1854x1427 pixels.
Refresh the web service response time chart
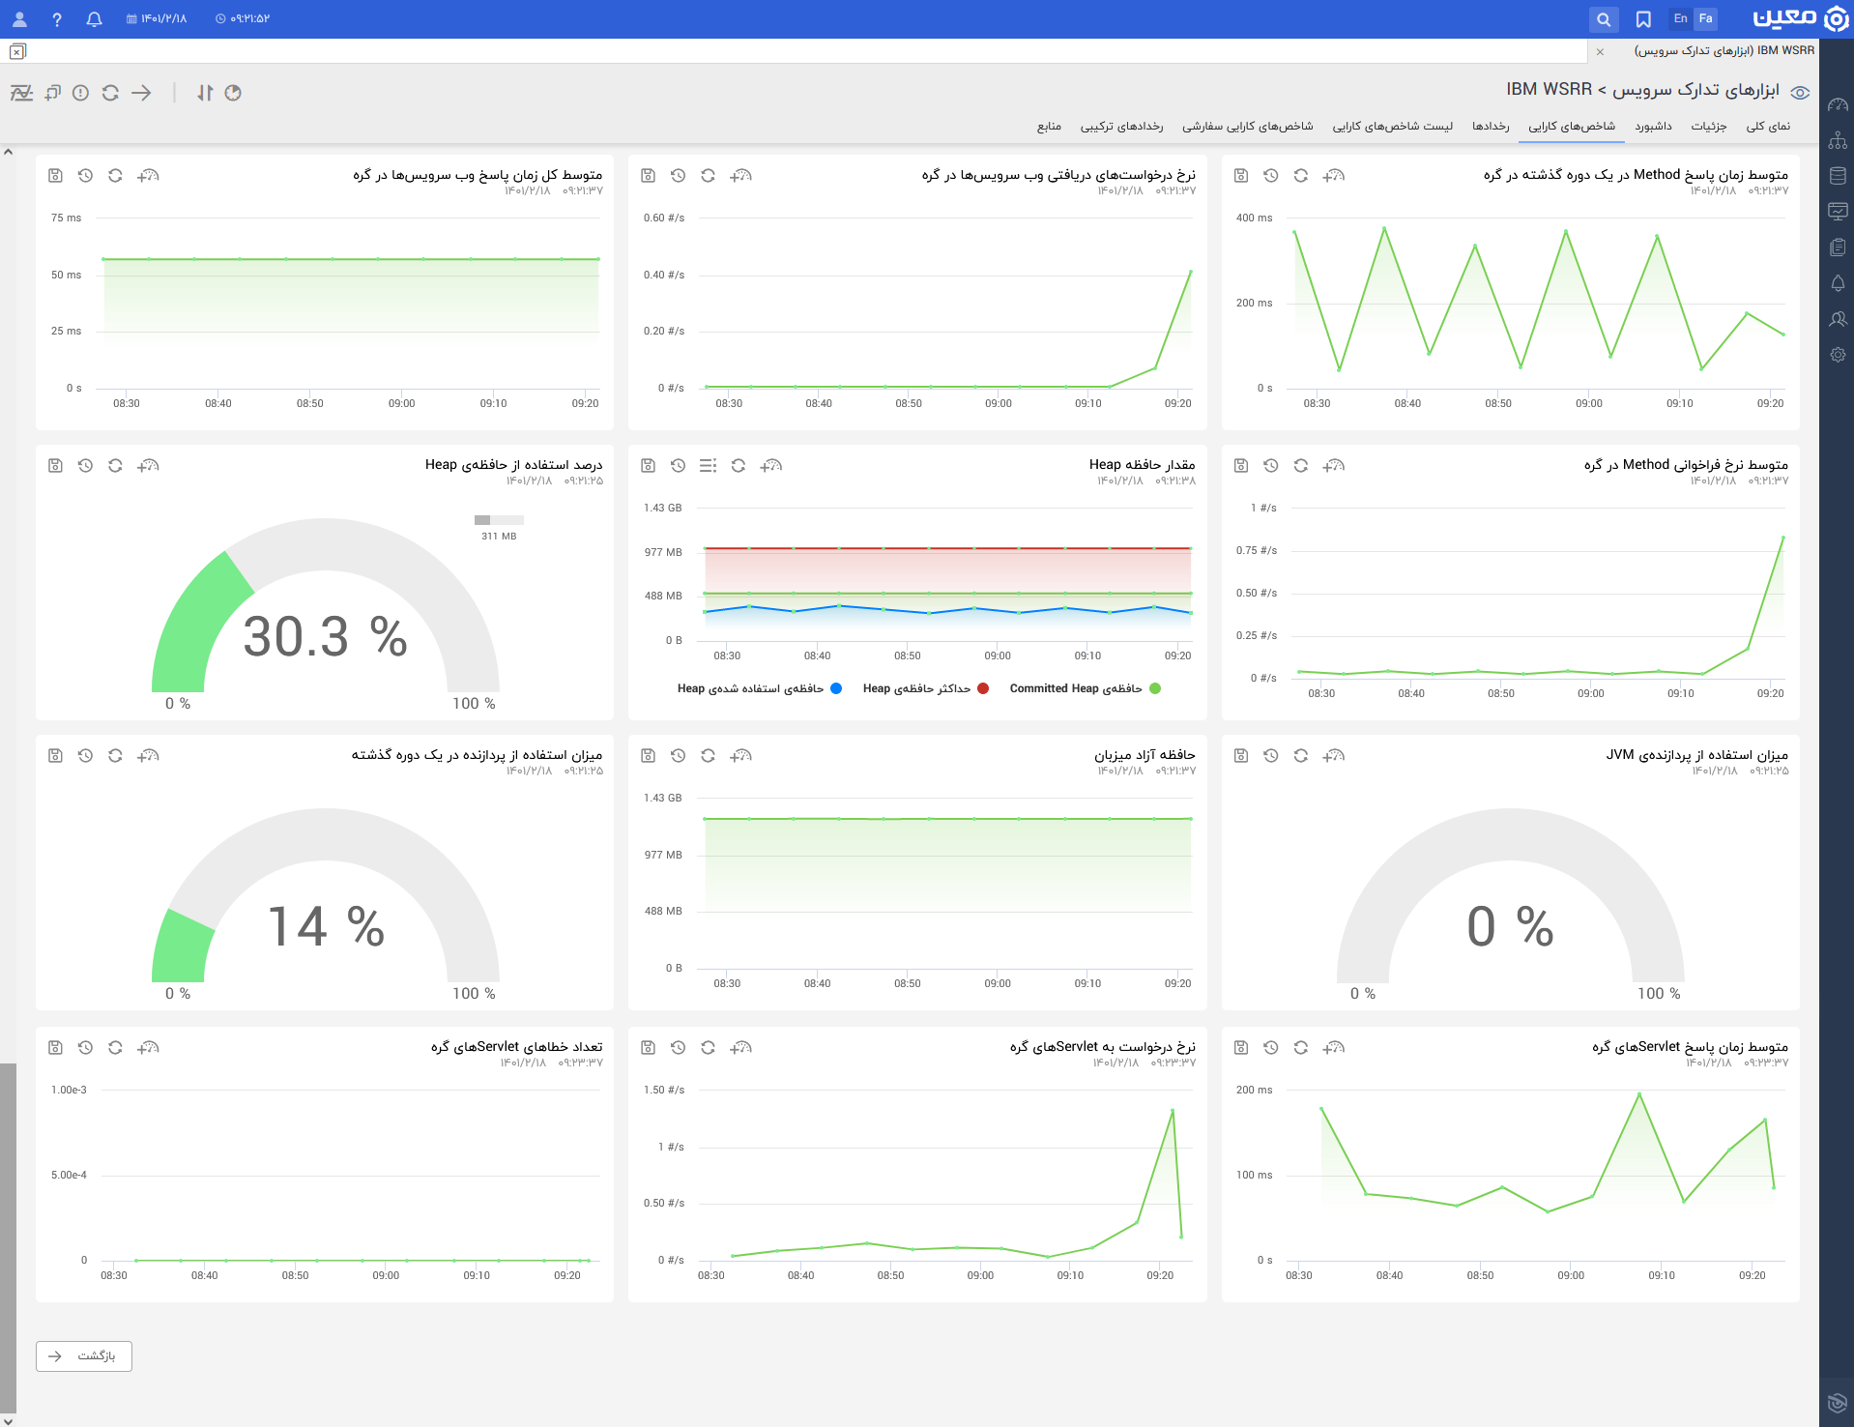tap(115, 175)
